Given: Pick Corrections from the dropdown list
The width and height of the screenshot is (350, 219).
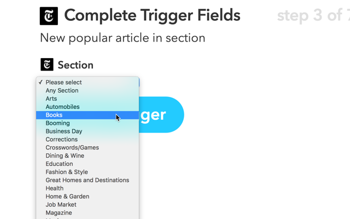Looking at the screenshot, I should [x=62, y=139].
